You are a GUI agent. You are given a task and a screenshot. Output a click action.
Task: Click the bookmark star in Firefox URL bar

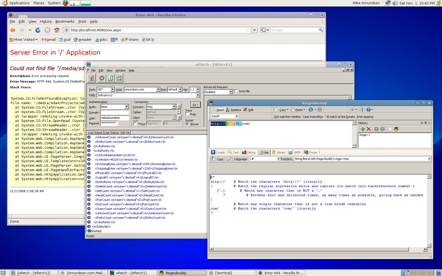pyautogui.click(x=248, y=30)
